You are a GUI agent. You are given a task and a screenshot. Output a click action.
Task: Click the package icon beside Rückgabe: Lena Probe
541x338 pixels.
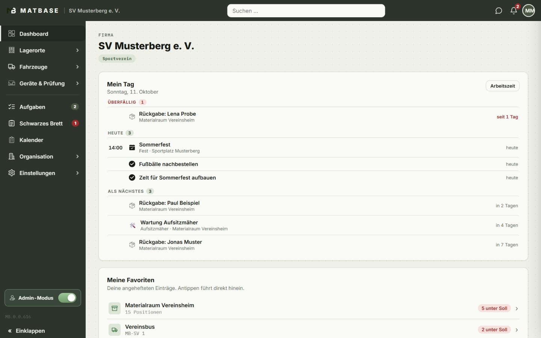point(132,117)
